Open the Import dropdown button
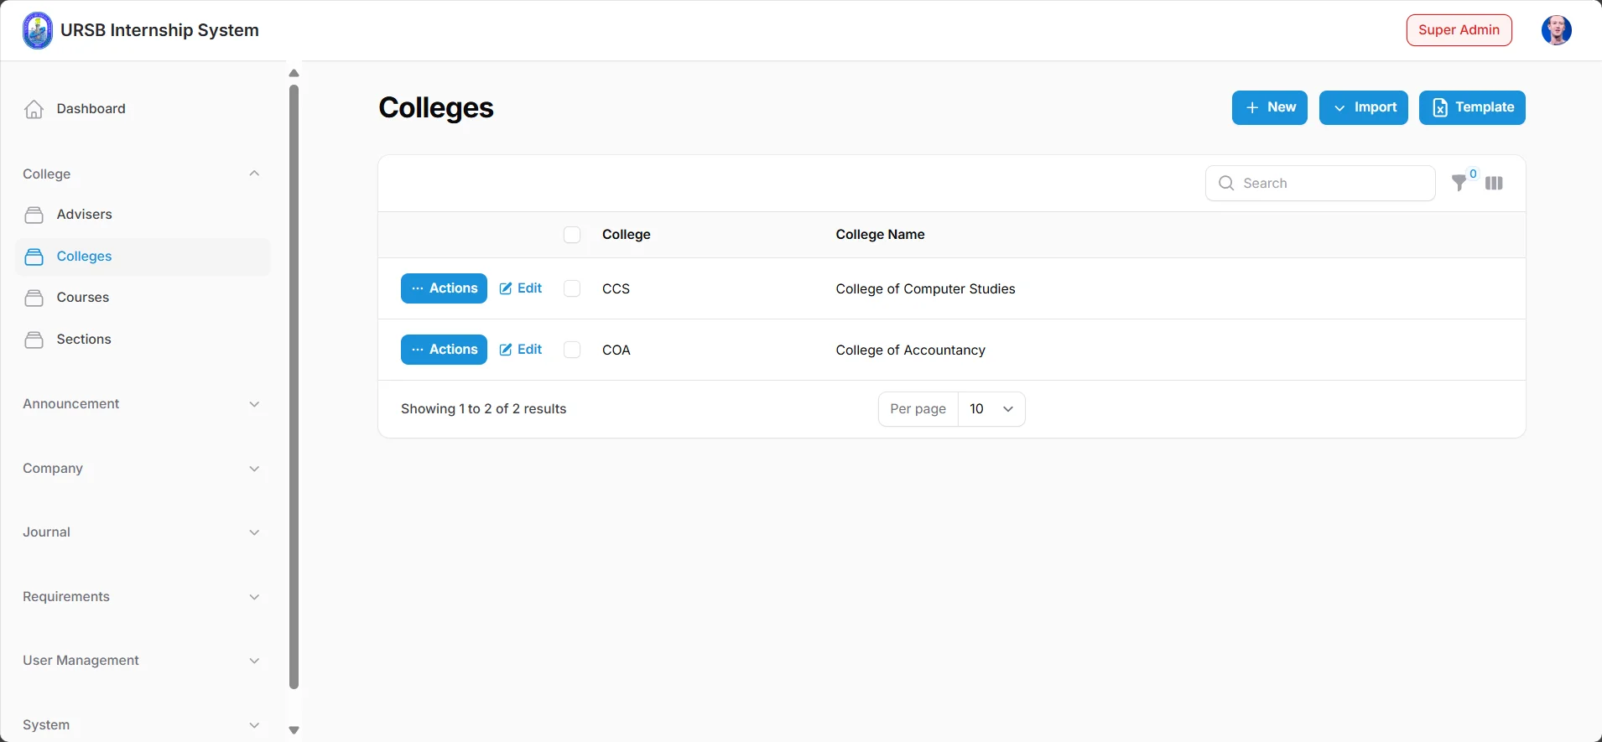 click(x=1363, y=107)
